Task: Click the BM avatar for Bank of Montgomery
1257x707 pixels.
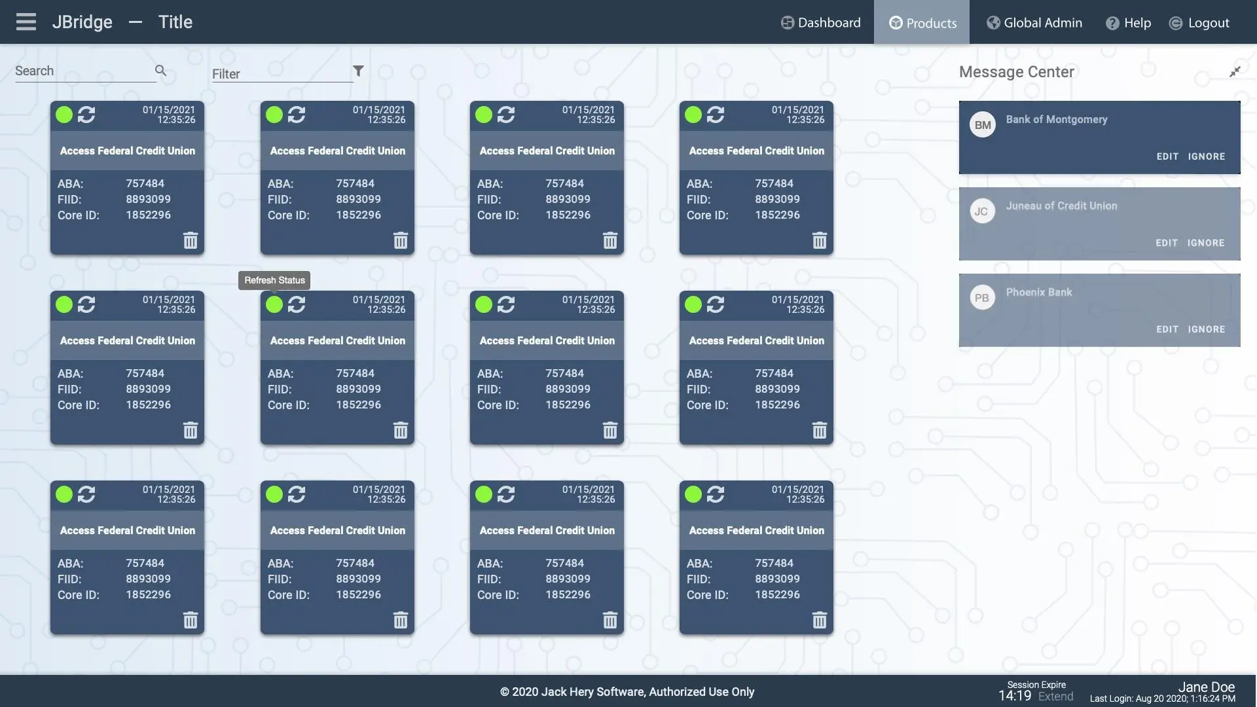Action: tap(982, 125)
